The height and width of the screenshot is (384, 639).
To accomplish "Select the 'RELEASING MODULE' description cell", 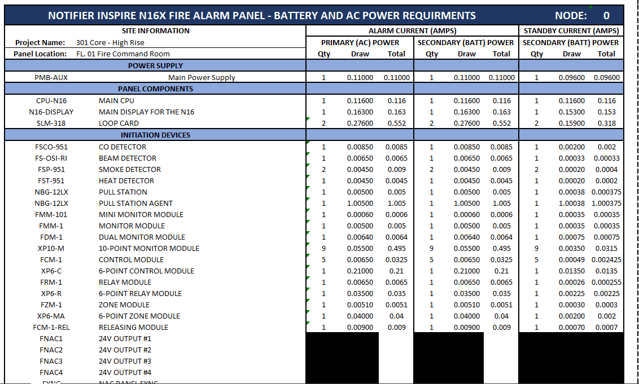I will click(133, 328).
